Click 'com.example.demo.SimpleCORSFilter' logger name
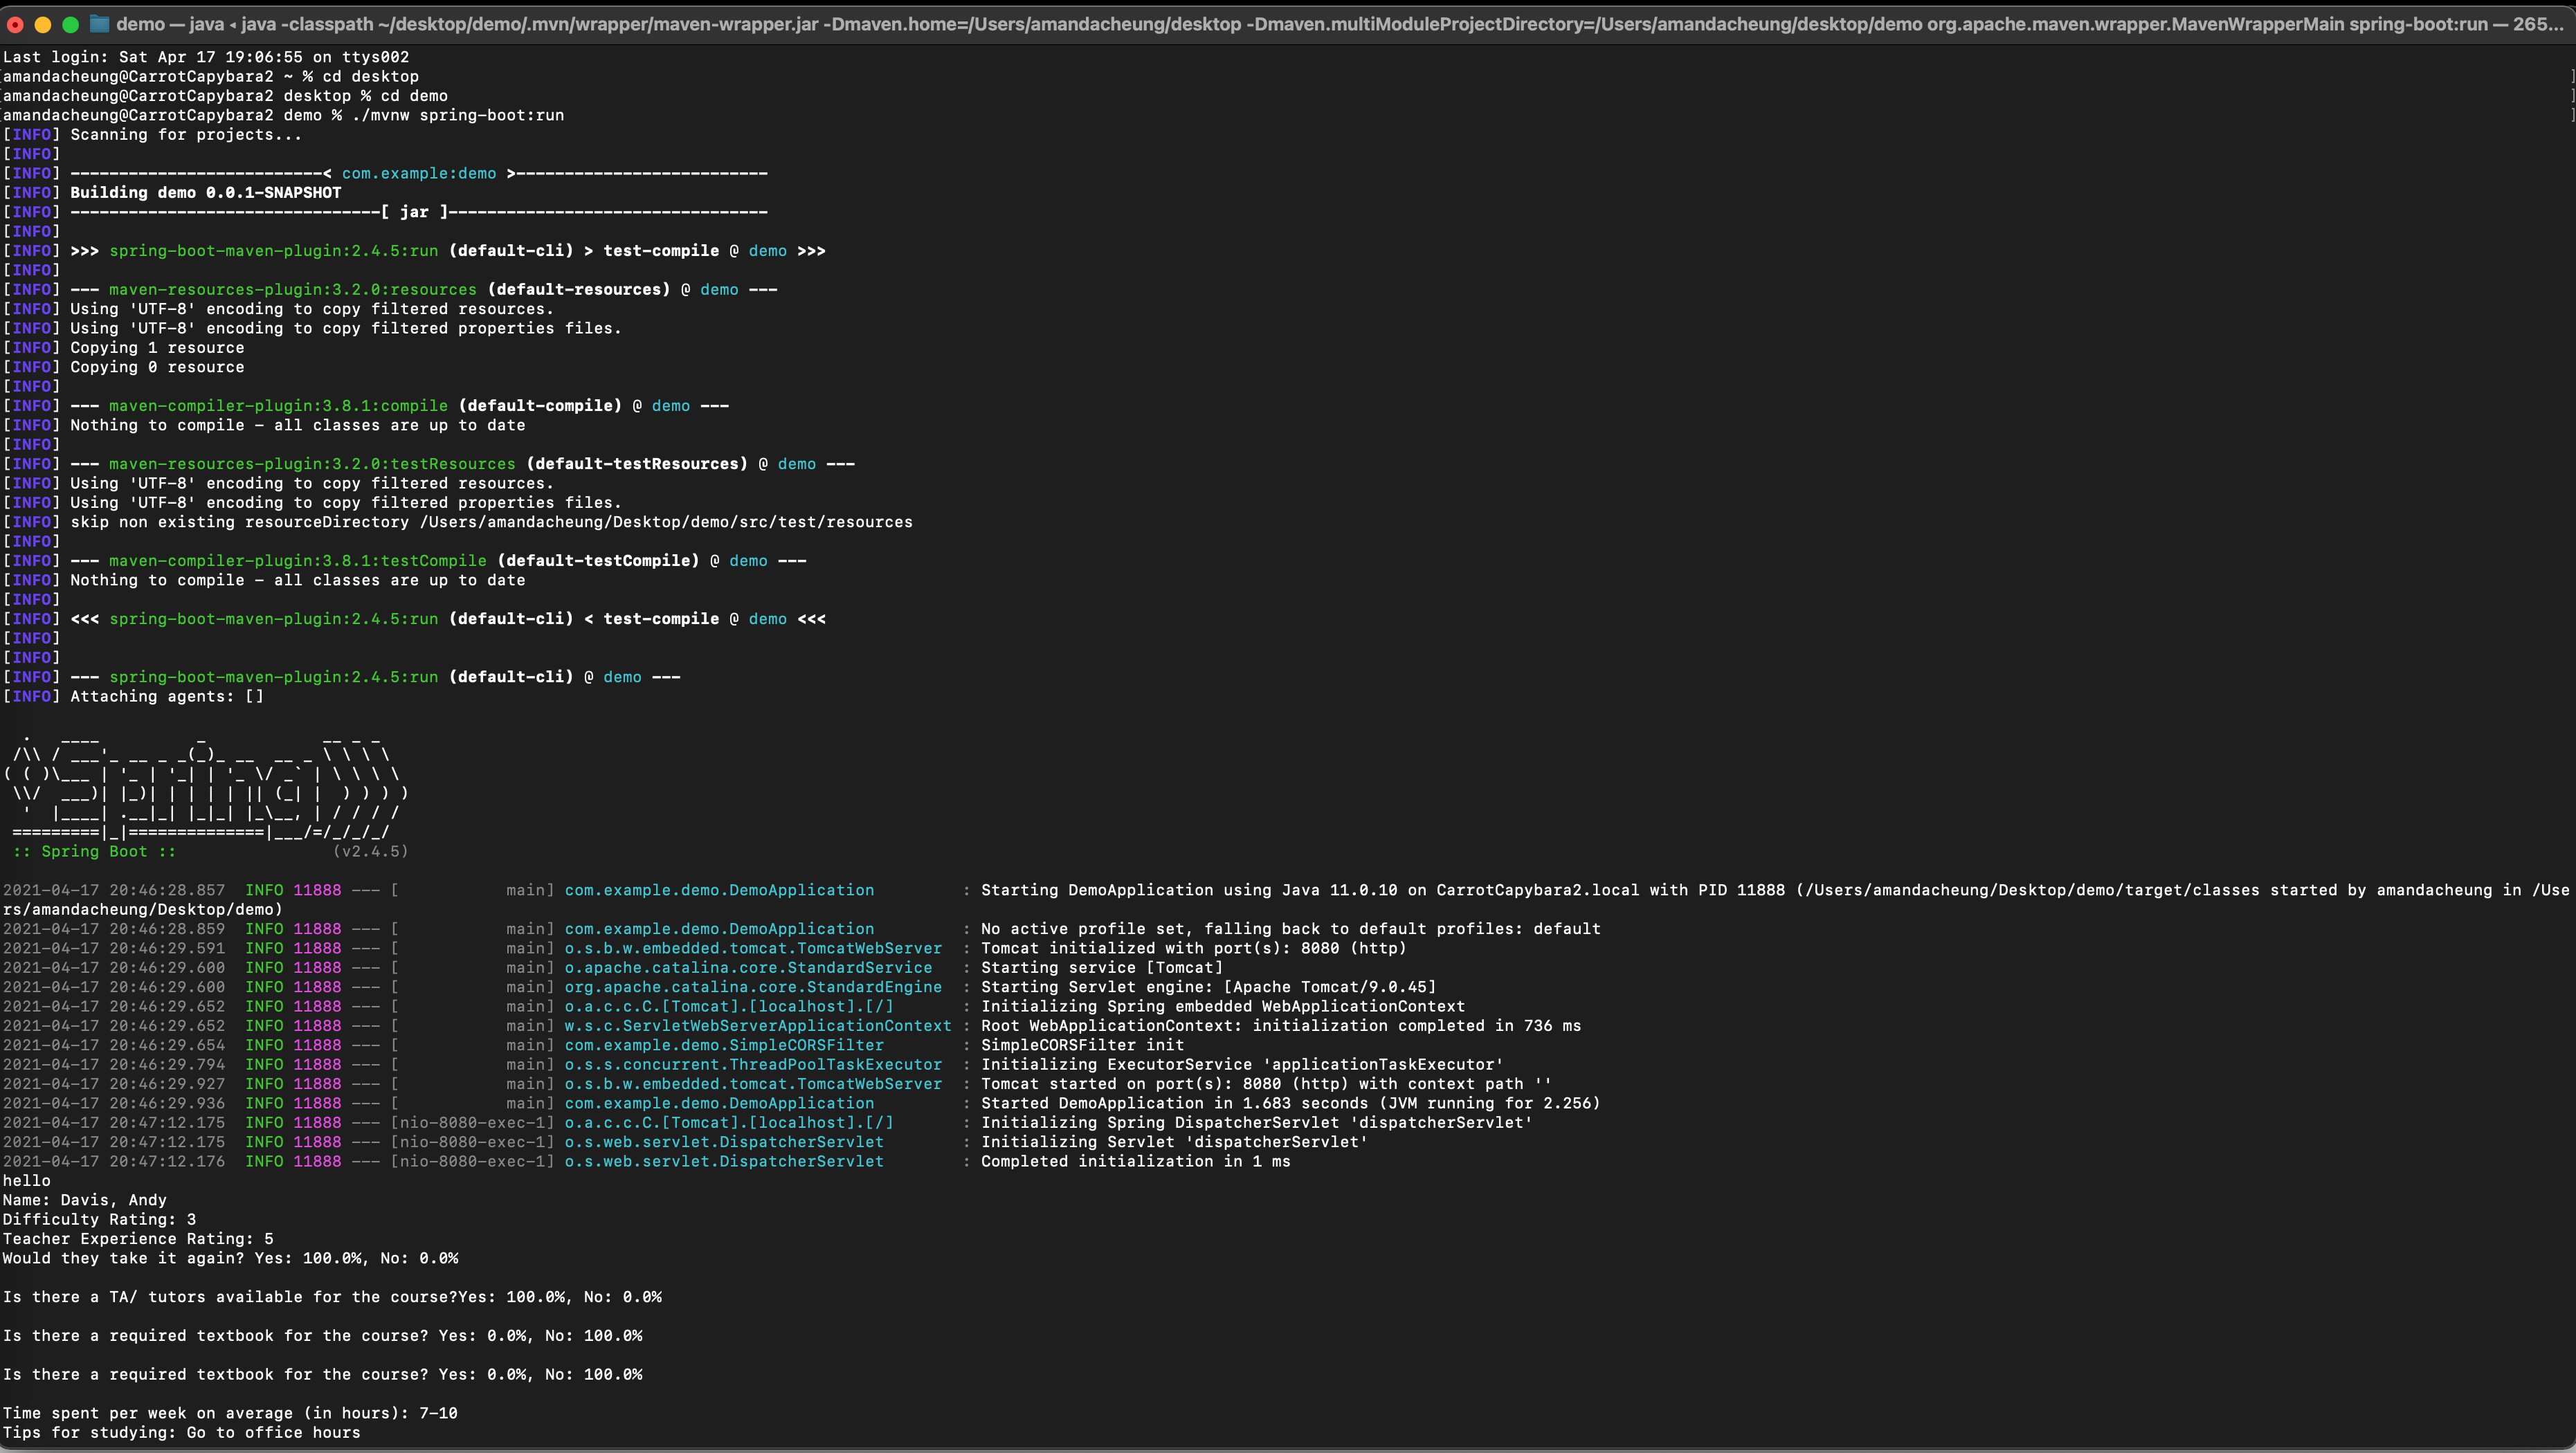Screen dimensions: 2576x1453 click(x=723, y=1045)
